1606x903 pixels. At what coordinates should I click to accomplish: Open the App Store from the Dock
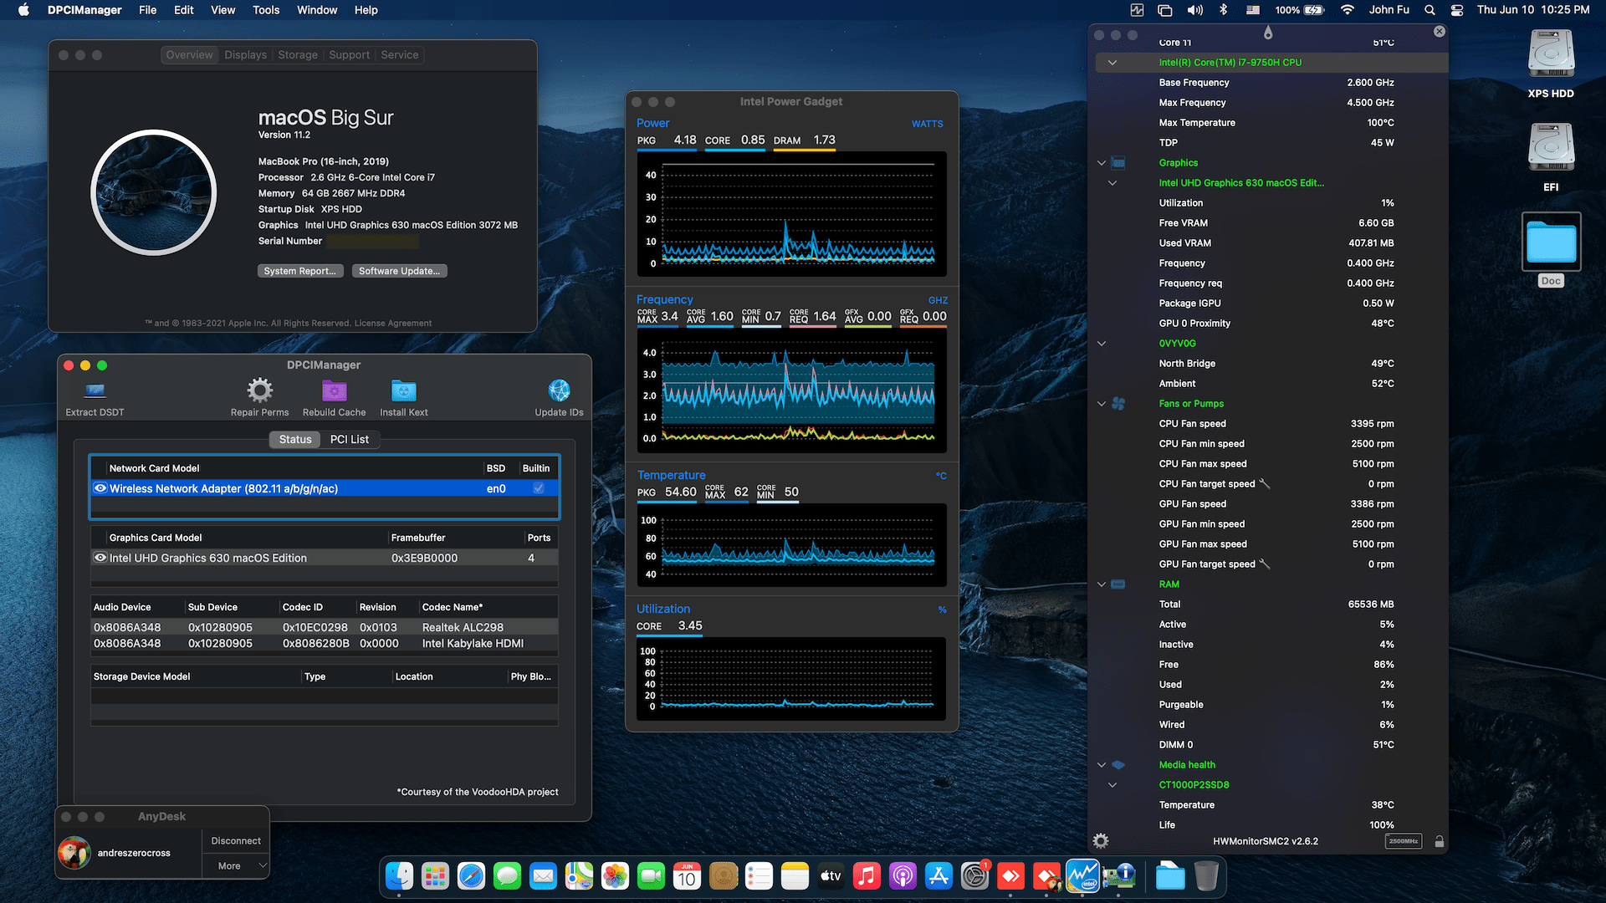tap(939, 876)
